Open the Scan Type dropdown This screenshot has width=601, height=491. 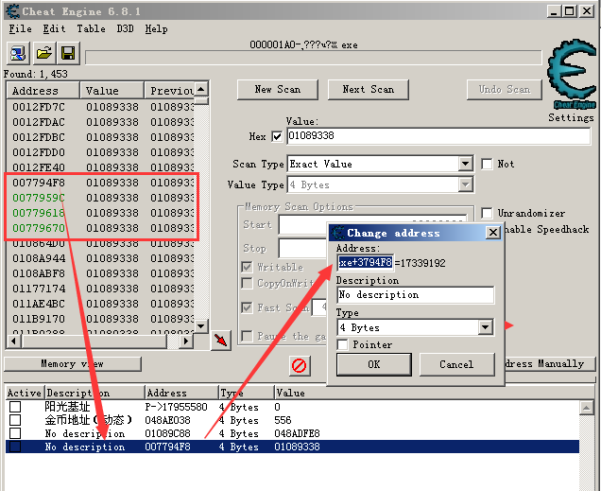pyautogui.click(x=465, y=164)
